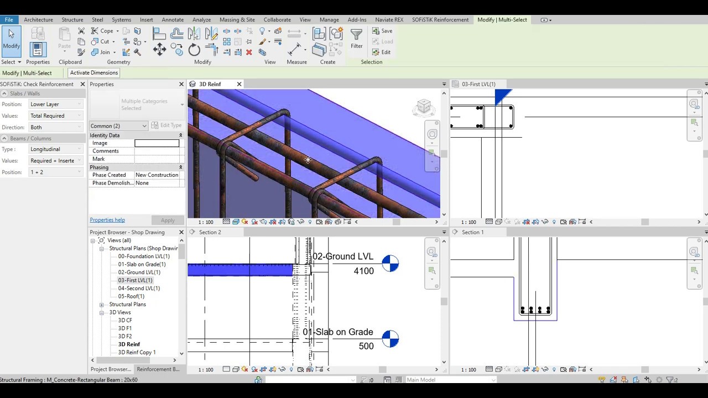This screenshot has width=708, height=398.
Task: Click the Image property input field
Action: coord(157,143)
